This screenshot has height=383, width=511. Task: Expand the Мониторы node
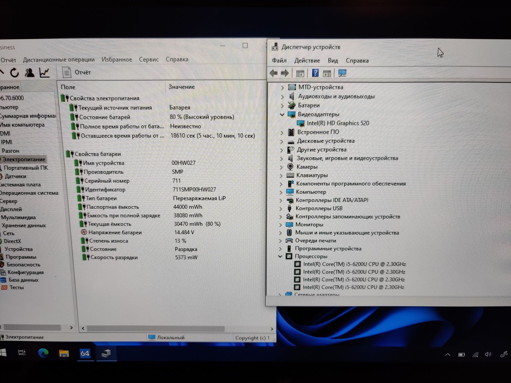(x=281, y=225)
